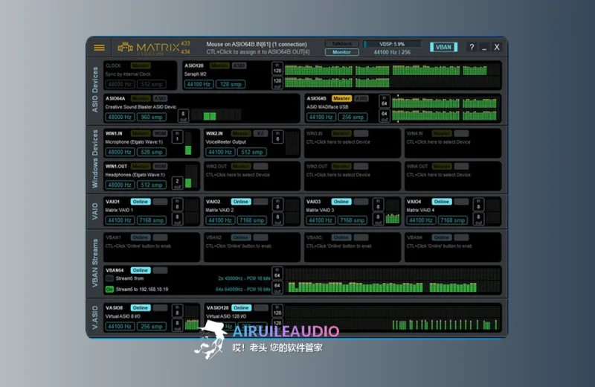Select ASIO64B 64 out channel box
The image size is (595, 387).
point(384,115)
